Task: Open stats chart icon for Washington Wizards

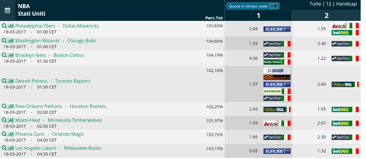Action: pyautogui.click(x=11, y=41)
